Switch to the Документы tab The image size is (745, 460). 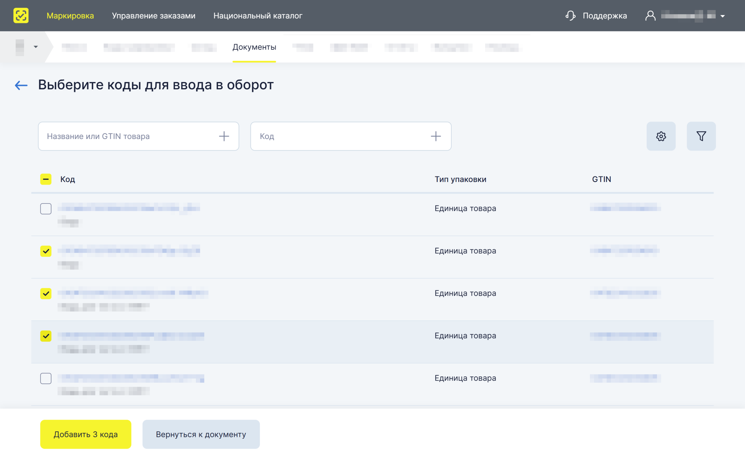pyautogui.click(x=254, y=47)
